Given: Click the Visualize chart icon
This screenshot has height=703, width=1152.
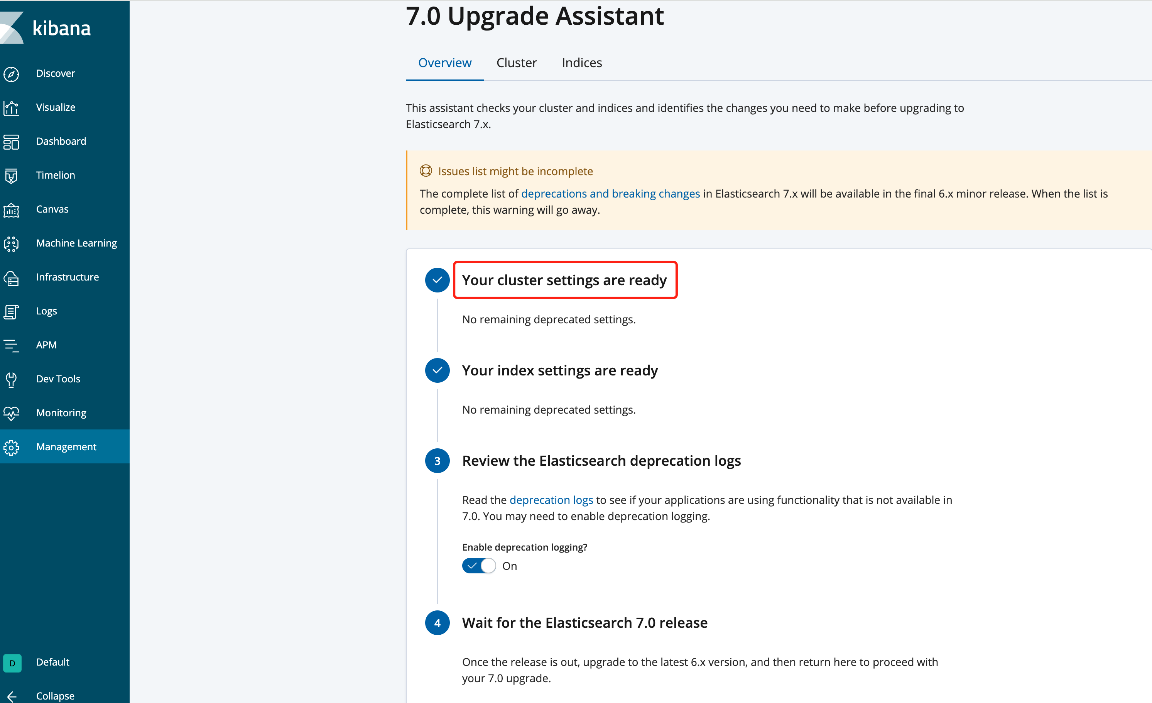Looking at the screenshot, I should tap(11, 108).
